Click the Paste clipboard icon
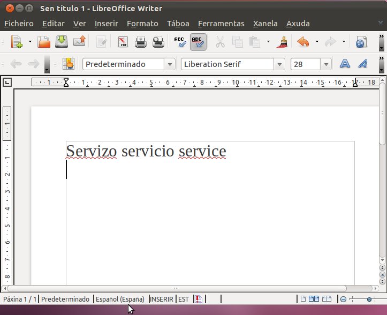387x315 pixels. (254, 42)
